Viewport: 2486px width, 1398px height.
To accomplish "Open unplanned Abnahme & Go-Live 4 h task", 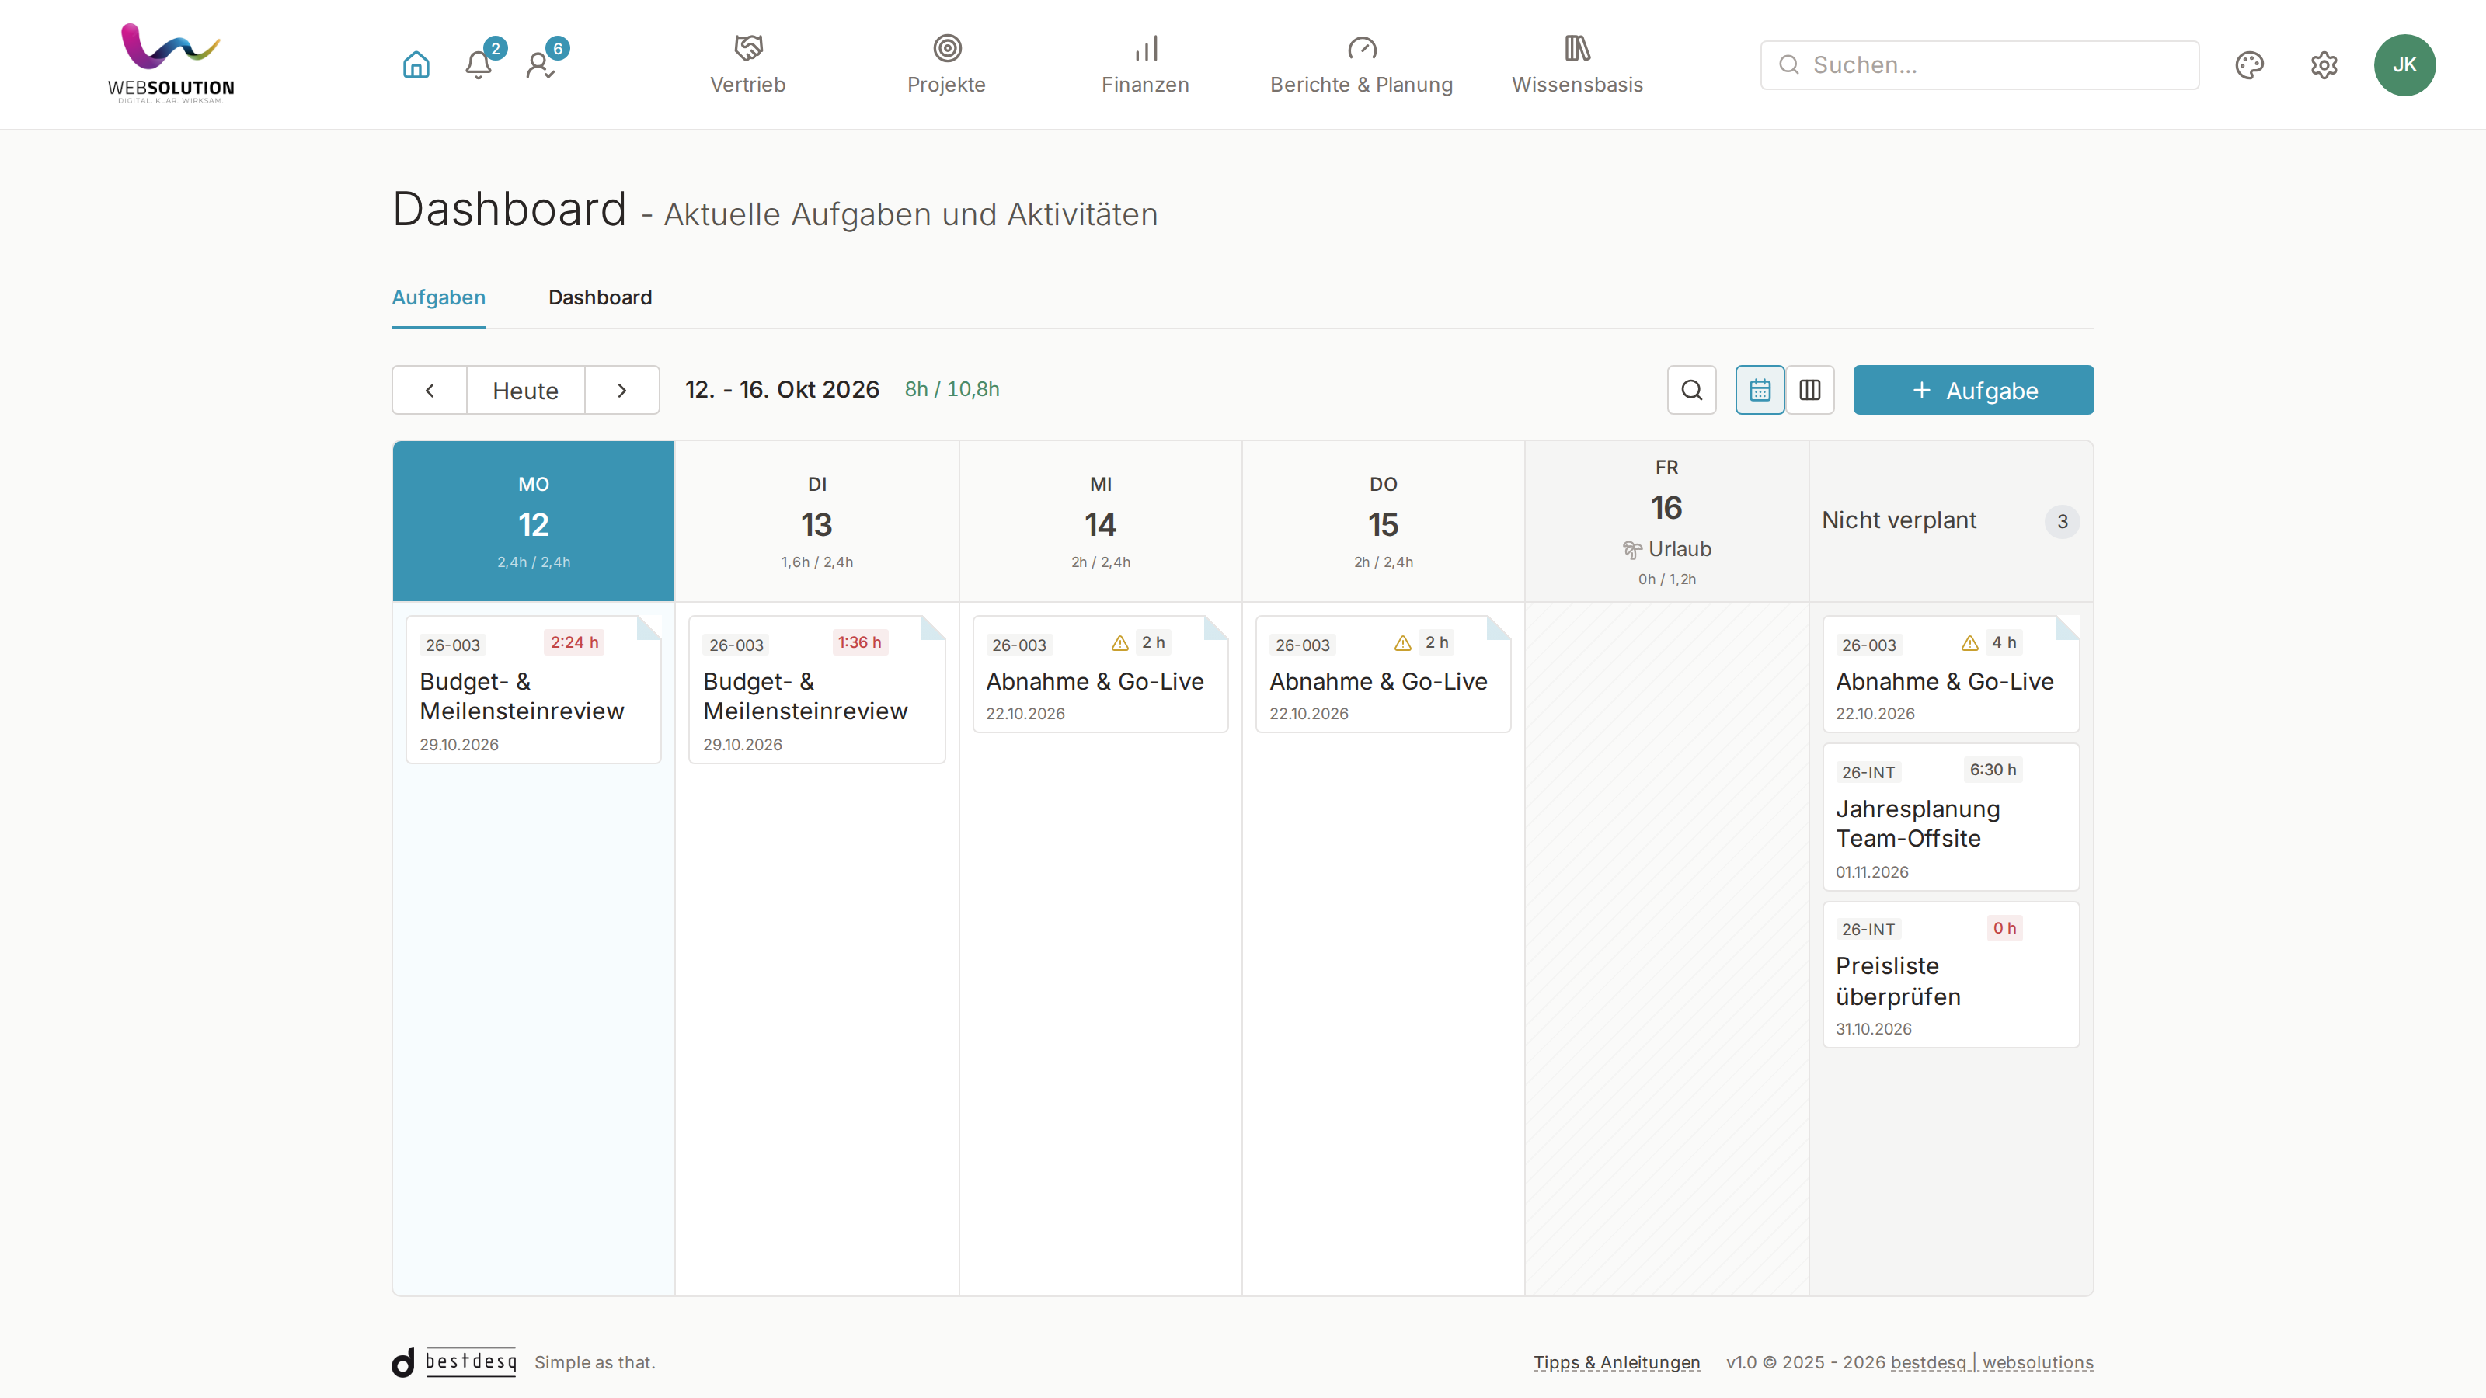I will point(1951,673).
